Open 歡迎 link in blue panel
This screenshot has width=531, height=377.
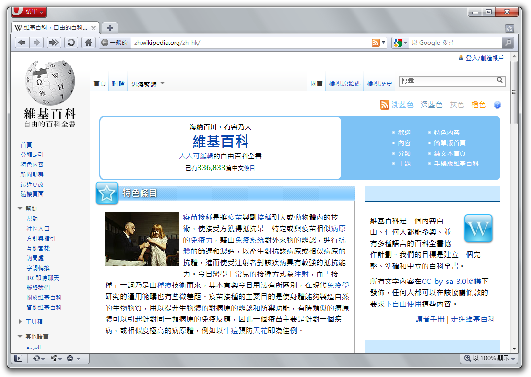(x=404, y=133)
